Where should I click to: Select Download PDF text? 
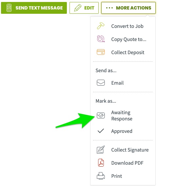[x=127, y=163]
